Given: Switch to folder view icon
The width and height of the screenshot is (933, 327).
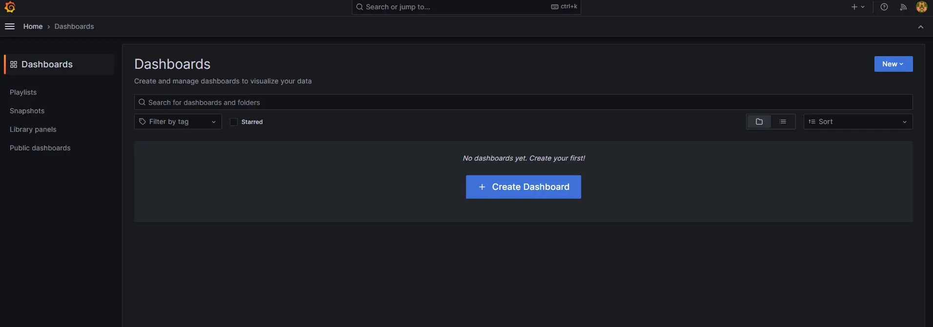Looking at the screenshot, I should (759, 122).
